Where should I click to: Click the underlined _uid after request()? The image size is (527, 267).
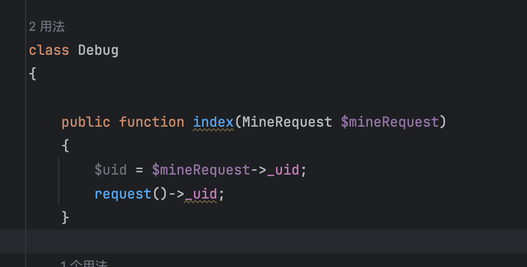pos(201,194)
